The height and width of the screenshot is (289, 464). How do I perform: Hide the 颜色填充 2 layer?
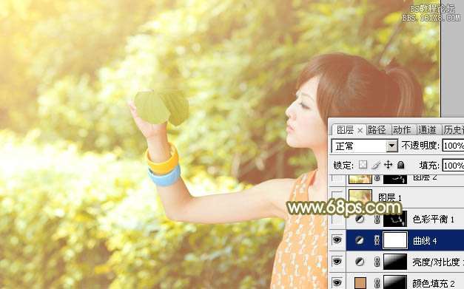(337, 282)
